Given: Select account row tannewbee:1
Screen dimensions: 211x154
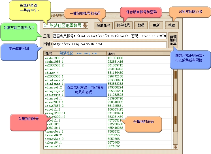Looking at the screenshot, I should click(x=54, y=131).
